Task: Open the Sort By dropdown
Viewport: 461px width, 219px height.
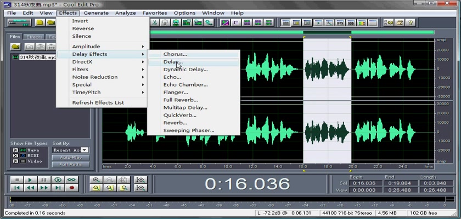Action: point(85,150)
